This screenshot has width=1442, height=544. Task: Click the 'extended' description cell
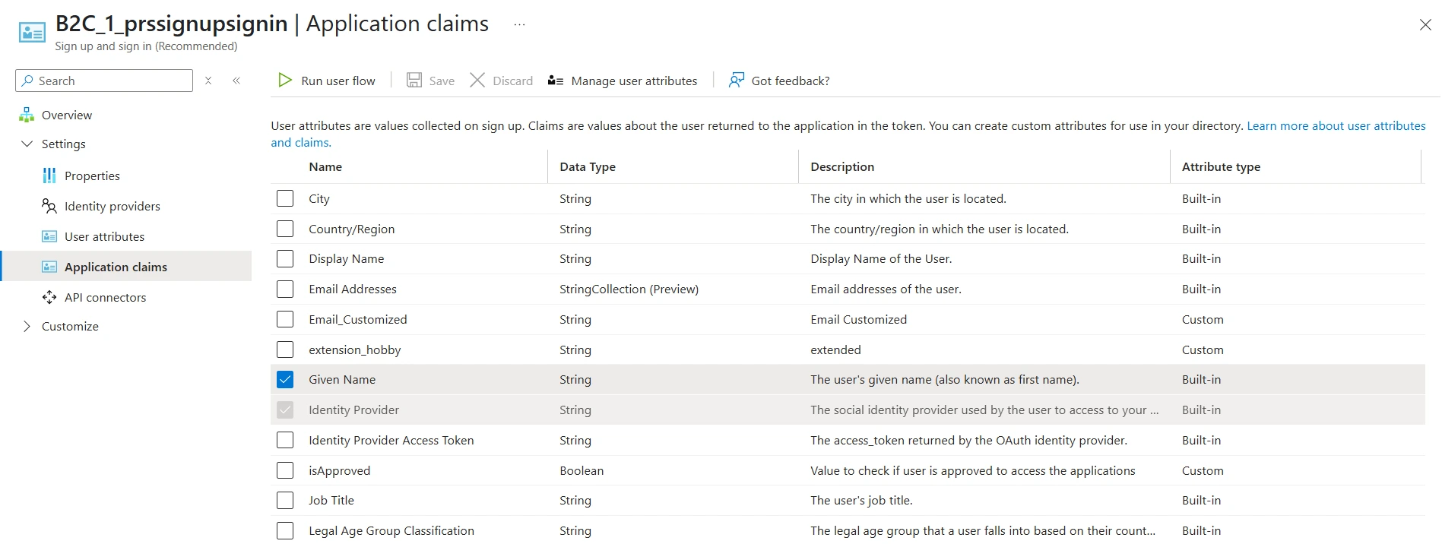click(835, 349)
